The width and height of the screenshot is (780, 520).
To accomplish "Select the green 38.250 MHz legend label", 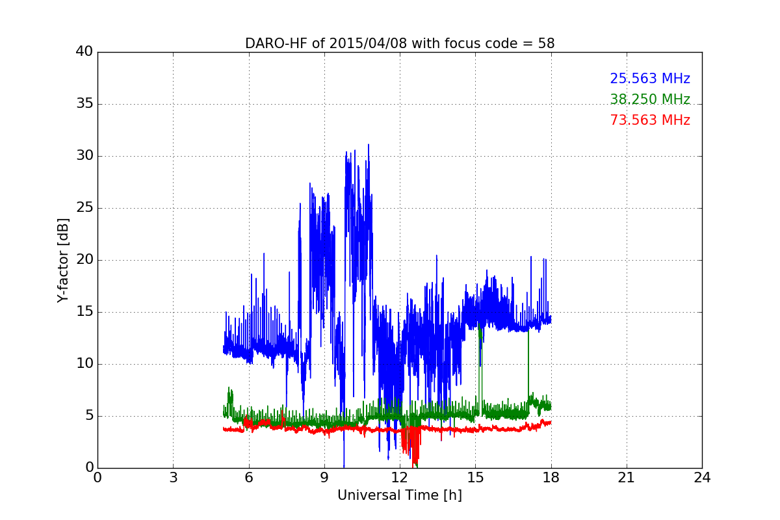I will click(650, 99).
